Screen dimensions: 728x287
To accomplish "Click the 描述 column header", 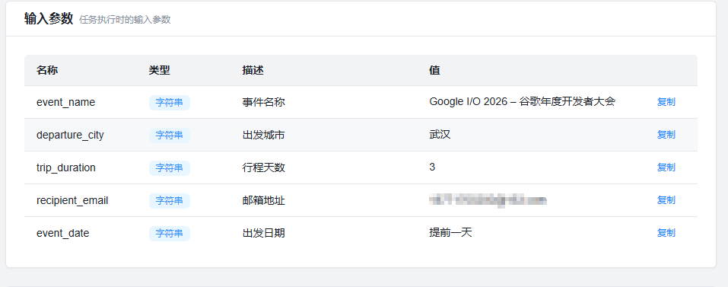I will pos(253,70).
